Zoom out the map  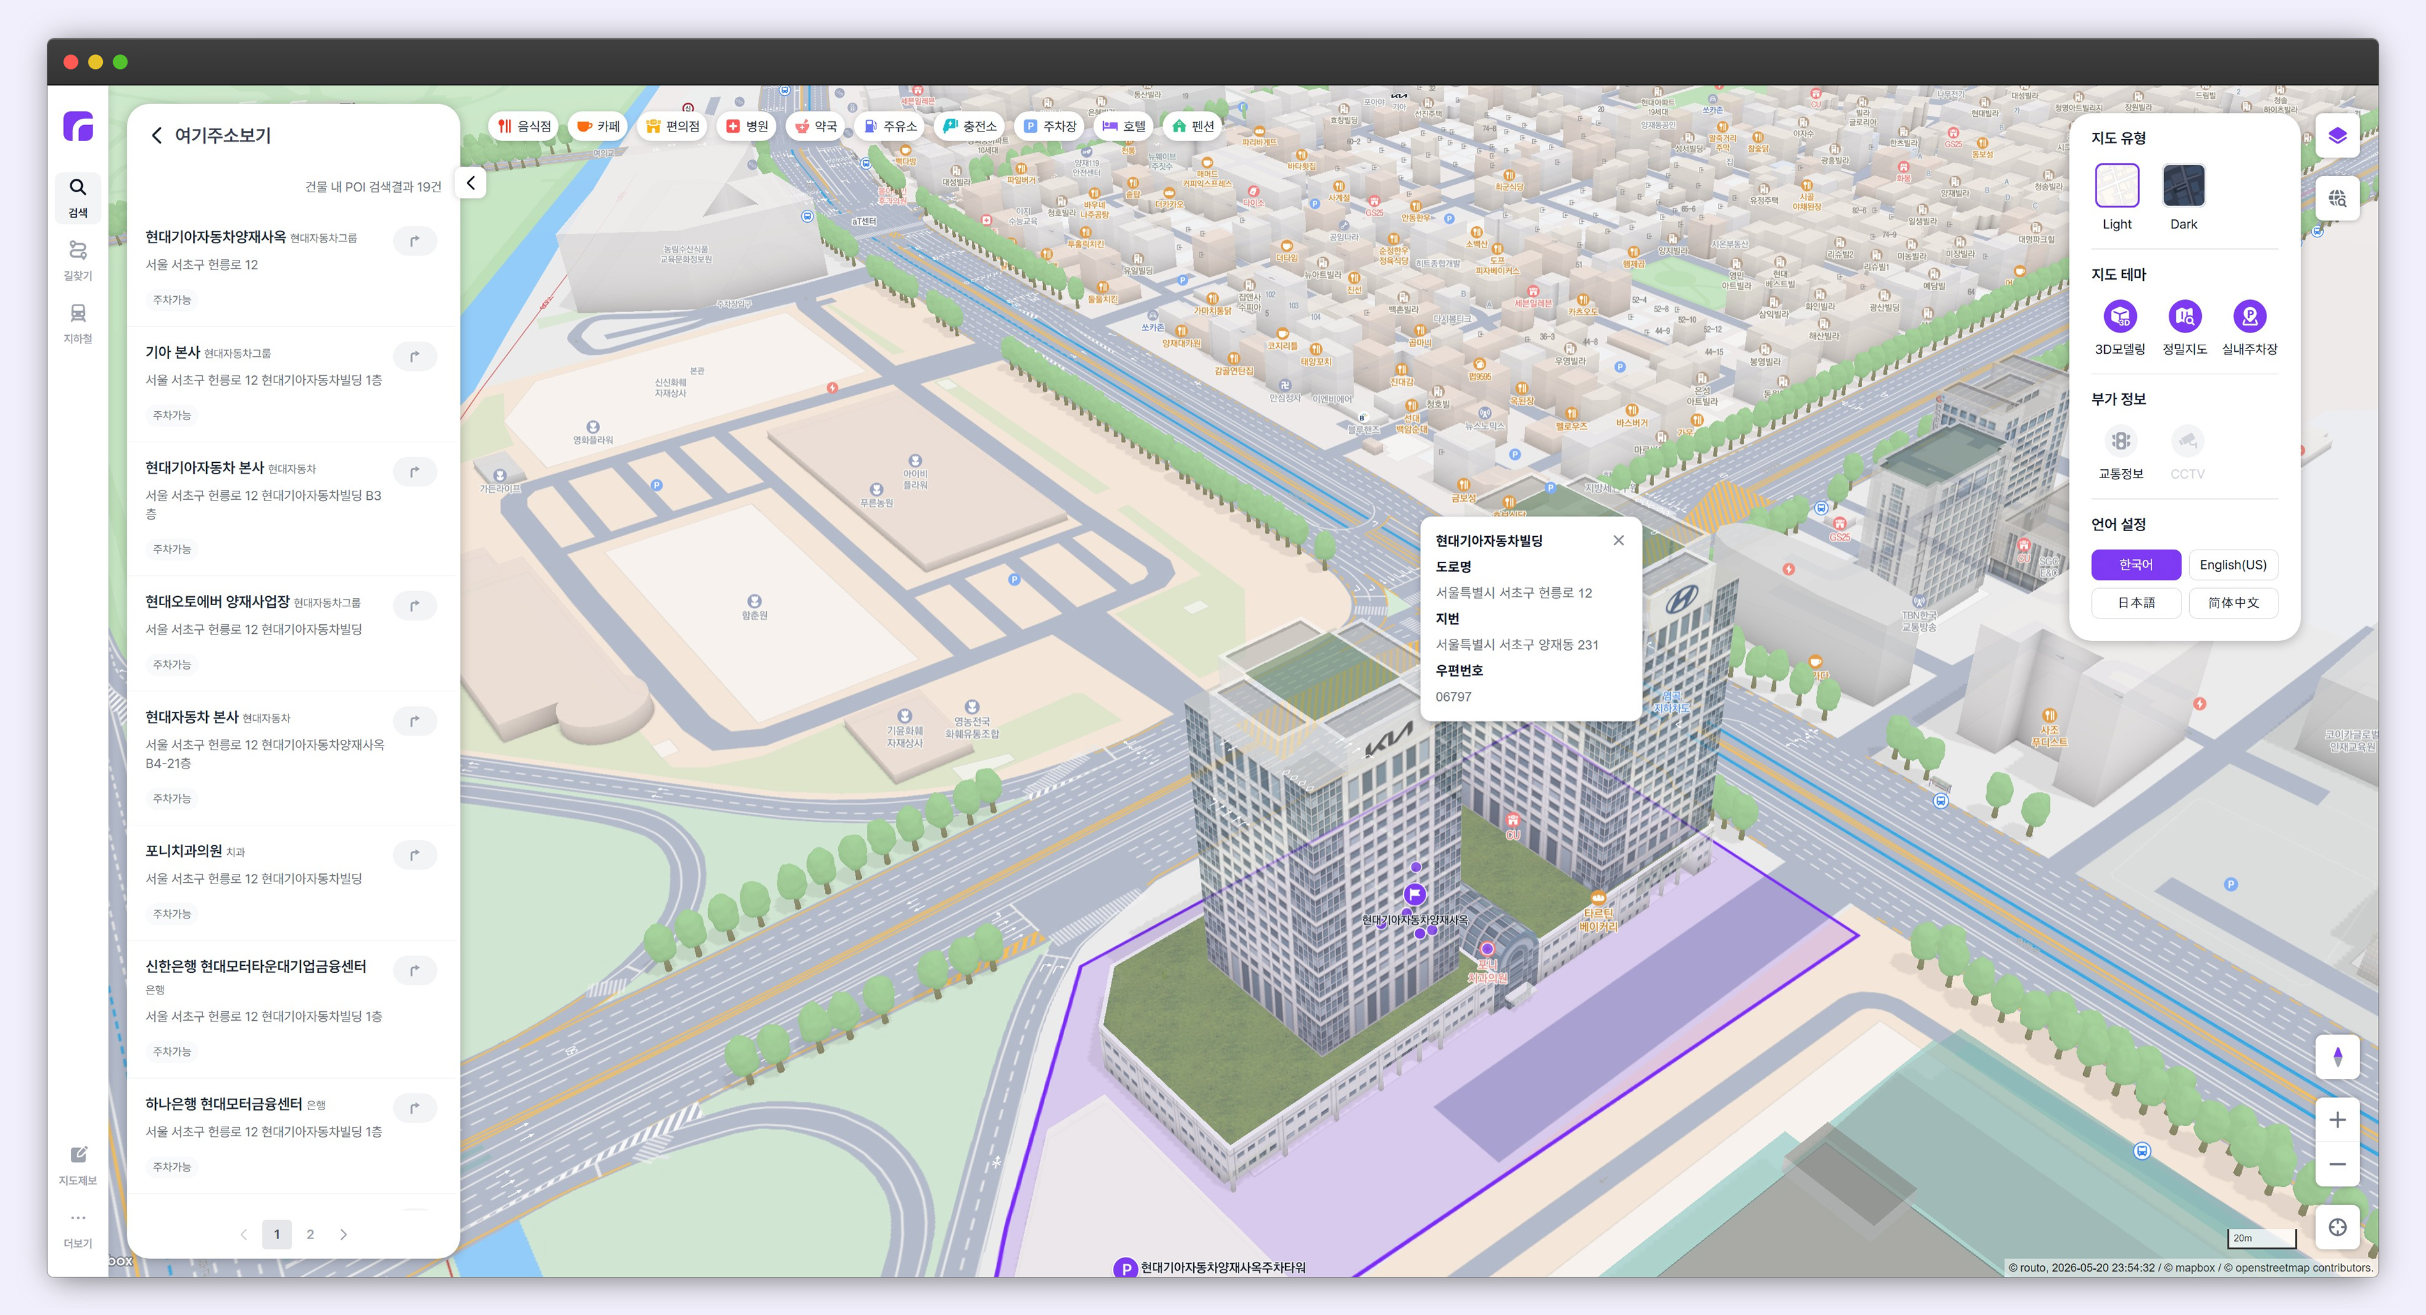[2337, 1164]
